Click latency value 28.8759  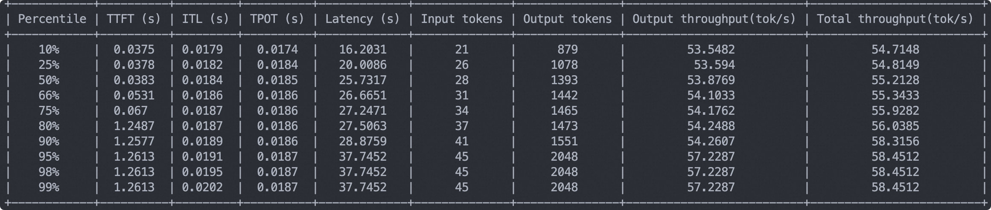click(363, 142)
